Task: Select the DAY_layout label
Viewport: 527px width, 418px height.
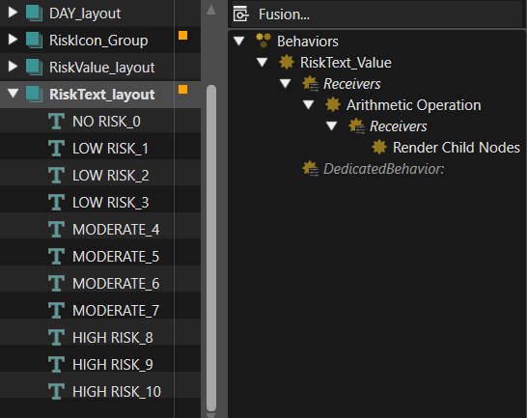Action: [85, 14]
